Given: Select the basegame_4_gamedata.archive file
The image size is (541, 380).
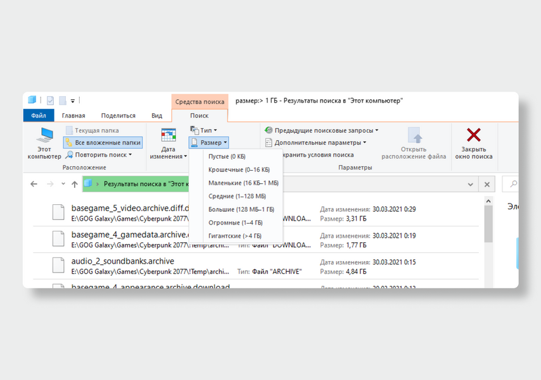Looking at the screenshot, I should click(256, 240).
